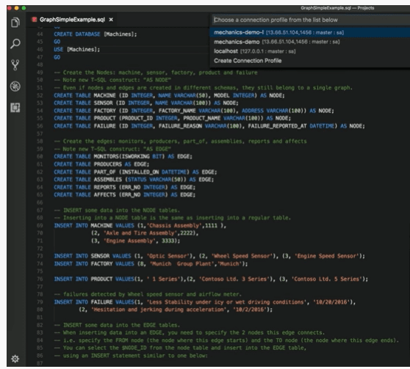Click the SQL file icon on tab
Image resolution: width=410 pixels, height=369 pixels.
(x=35, y=20)
